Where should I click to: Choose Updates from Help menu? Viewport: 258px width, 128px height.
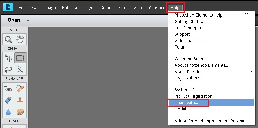[x=211, y=109]
